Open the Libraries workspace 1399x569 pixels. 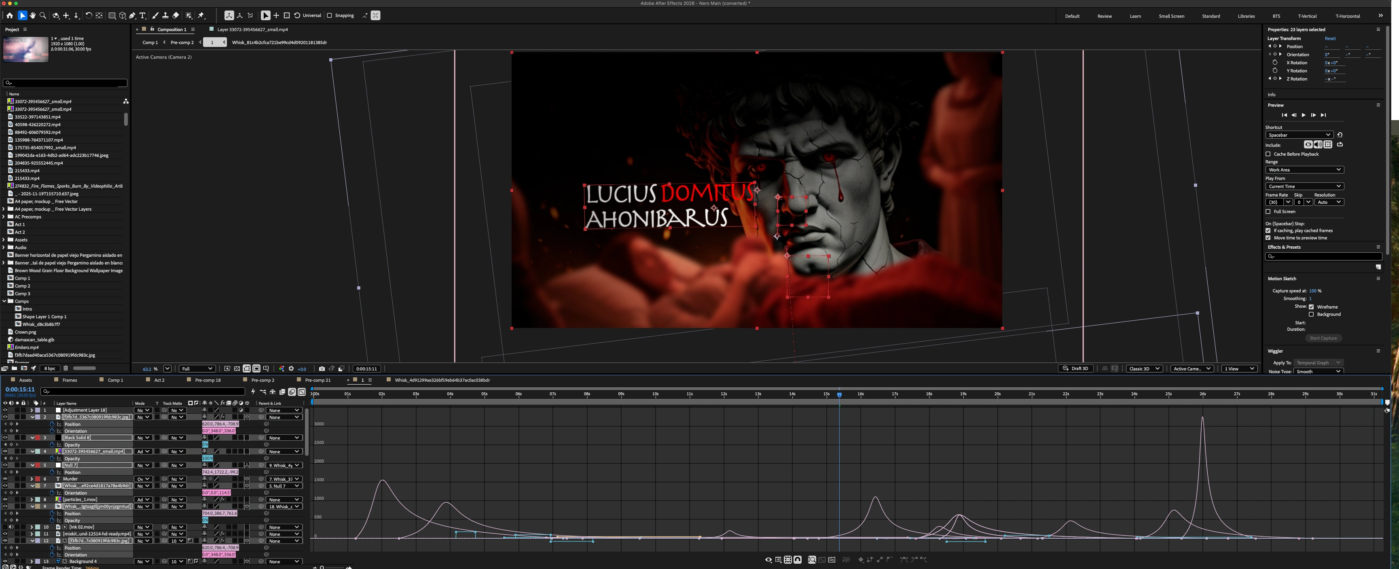(1246, 16)
